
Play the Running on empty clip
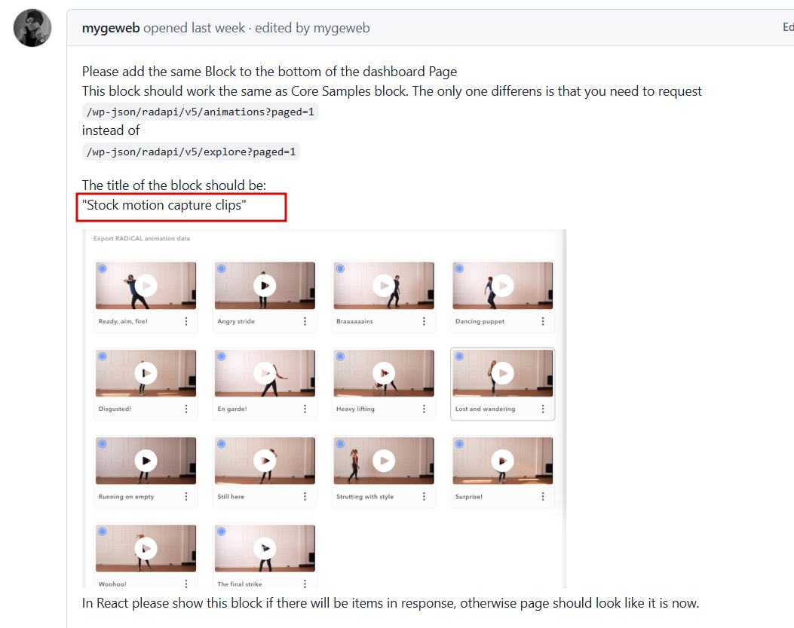146,461
